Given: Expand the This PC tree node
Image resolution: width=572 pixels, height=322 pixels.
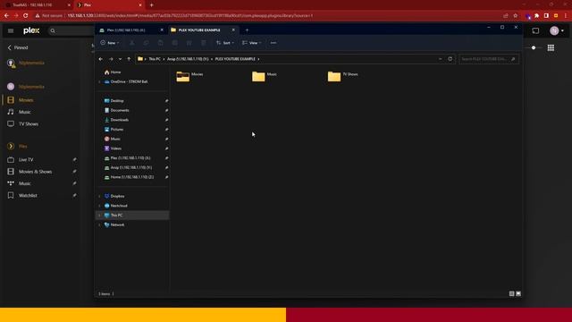Looking at the screenshot, I should [x=99, y=215].
